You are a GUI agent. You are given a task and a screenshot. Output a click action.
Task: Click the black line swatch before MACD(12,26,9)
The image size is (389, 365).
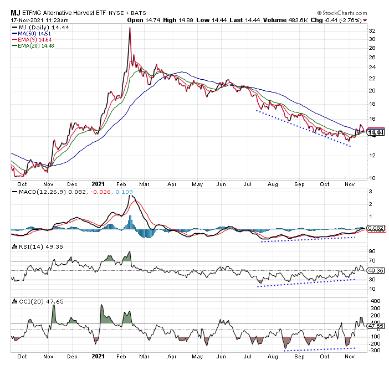pos(15,192)
